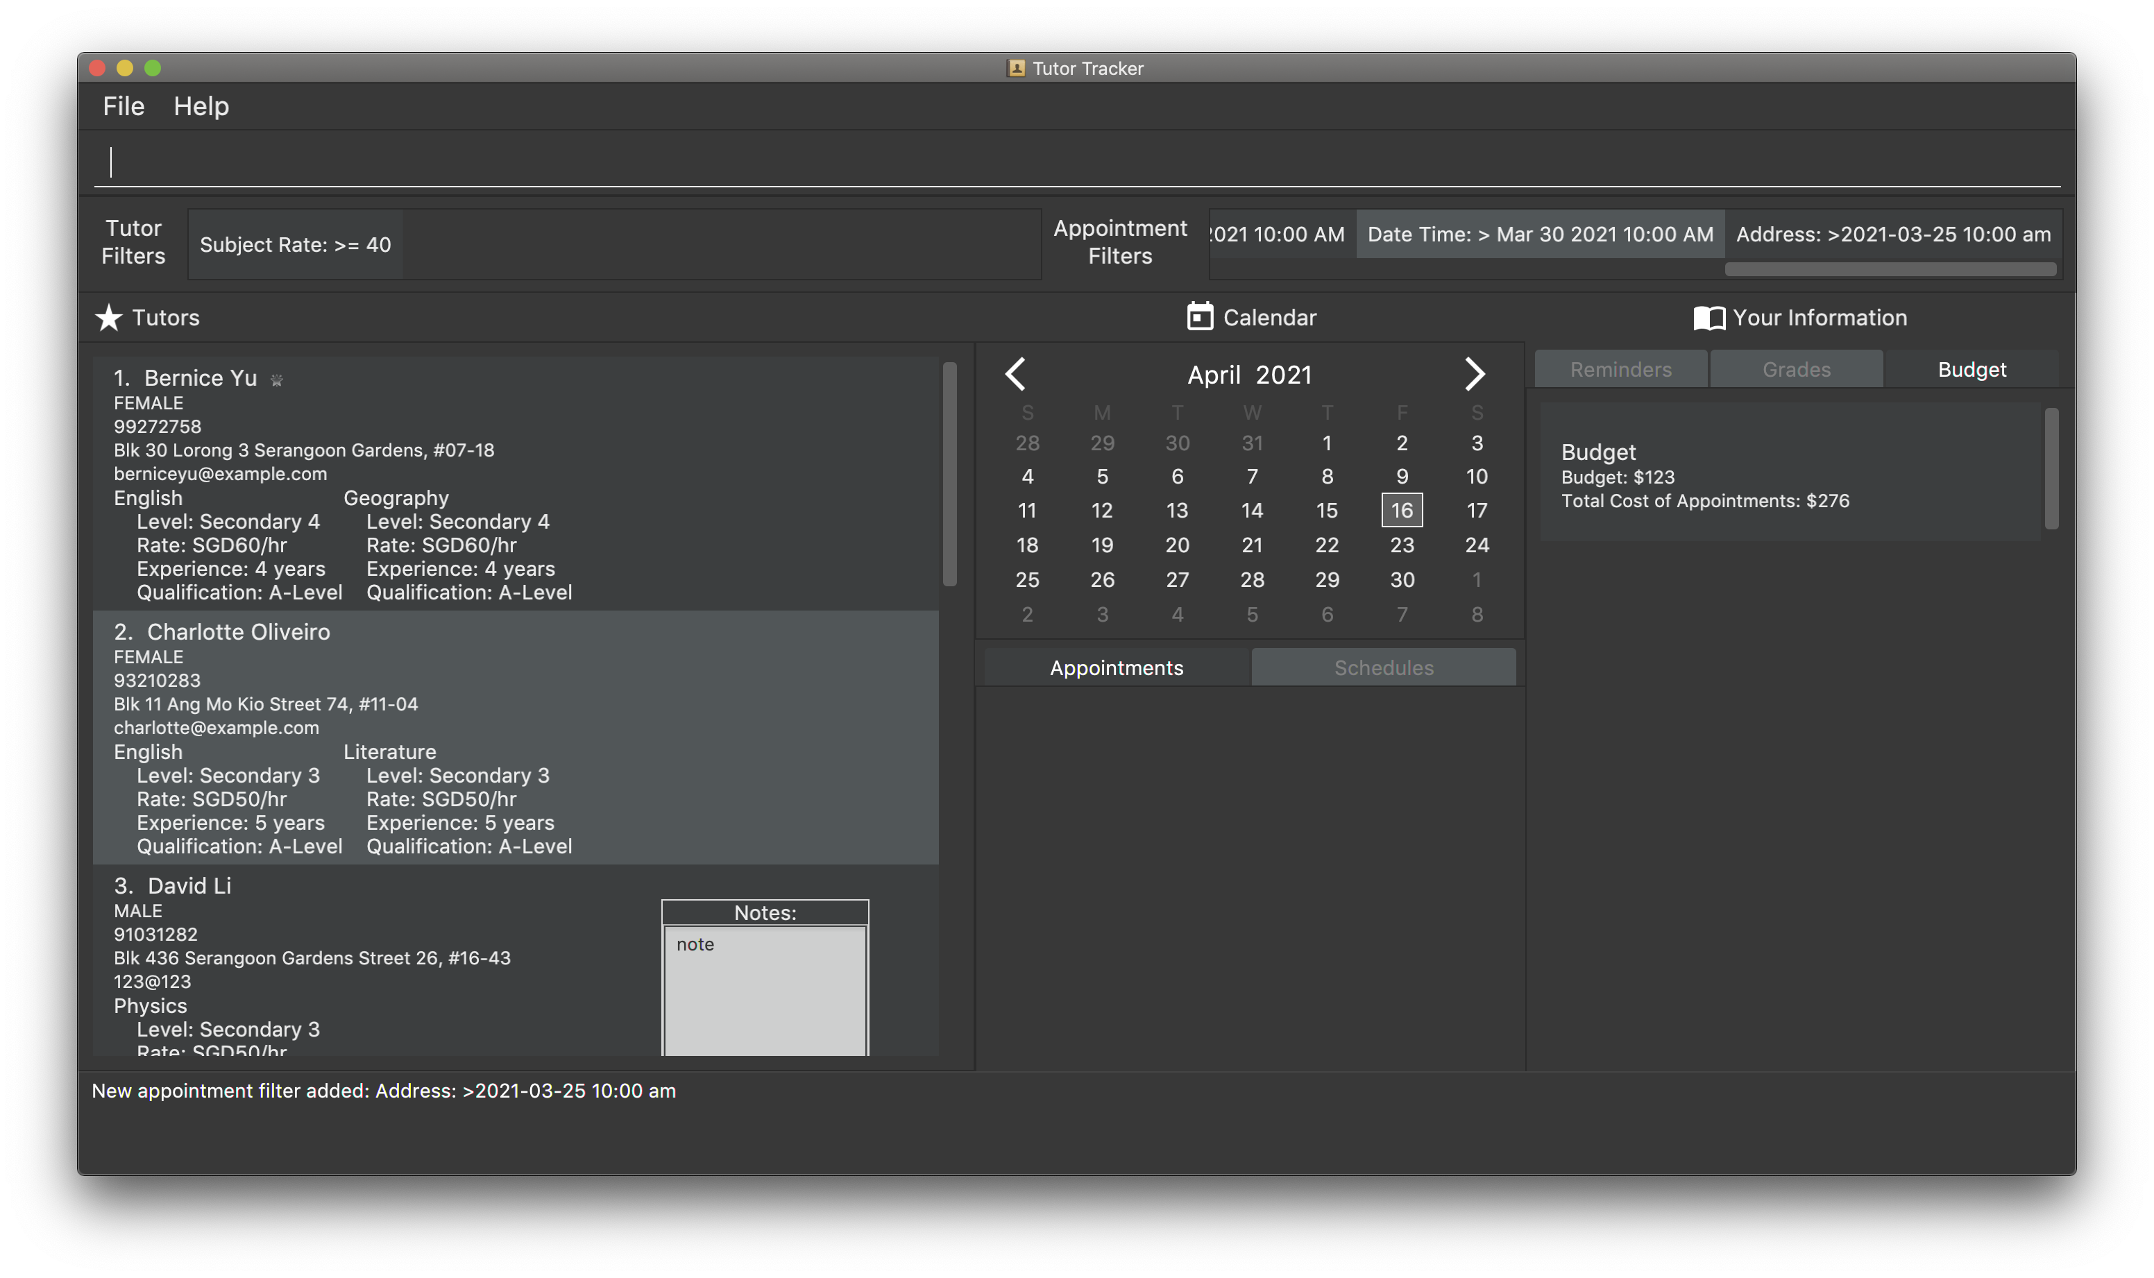Click the April 2021 month label

1249,375
